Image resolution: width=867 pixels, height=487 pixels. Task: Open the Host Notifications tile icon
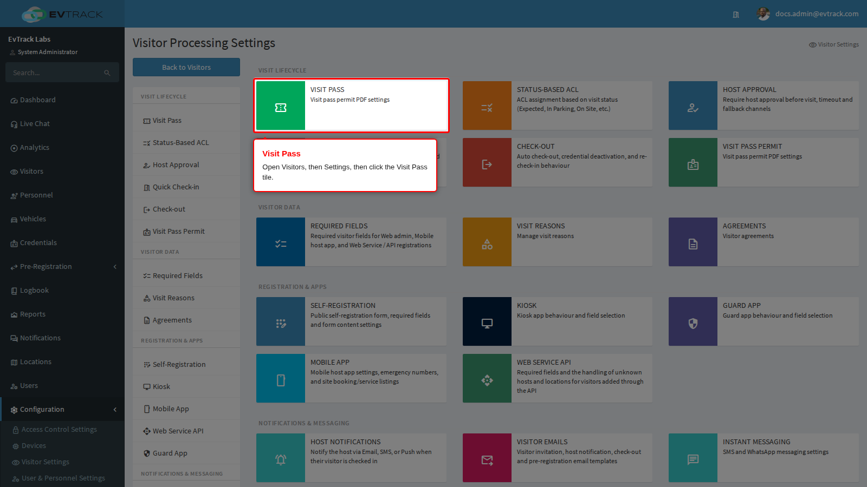pyautogui.click(x=281, y=458)
